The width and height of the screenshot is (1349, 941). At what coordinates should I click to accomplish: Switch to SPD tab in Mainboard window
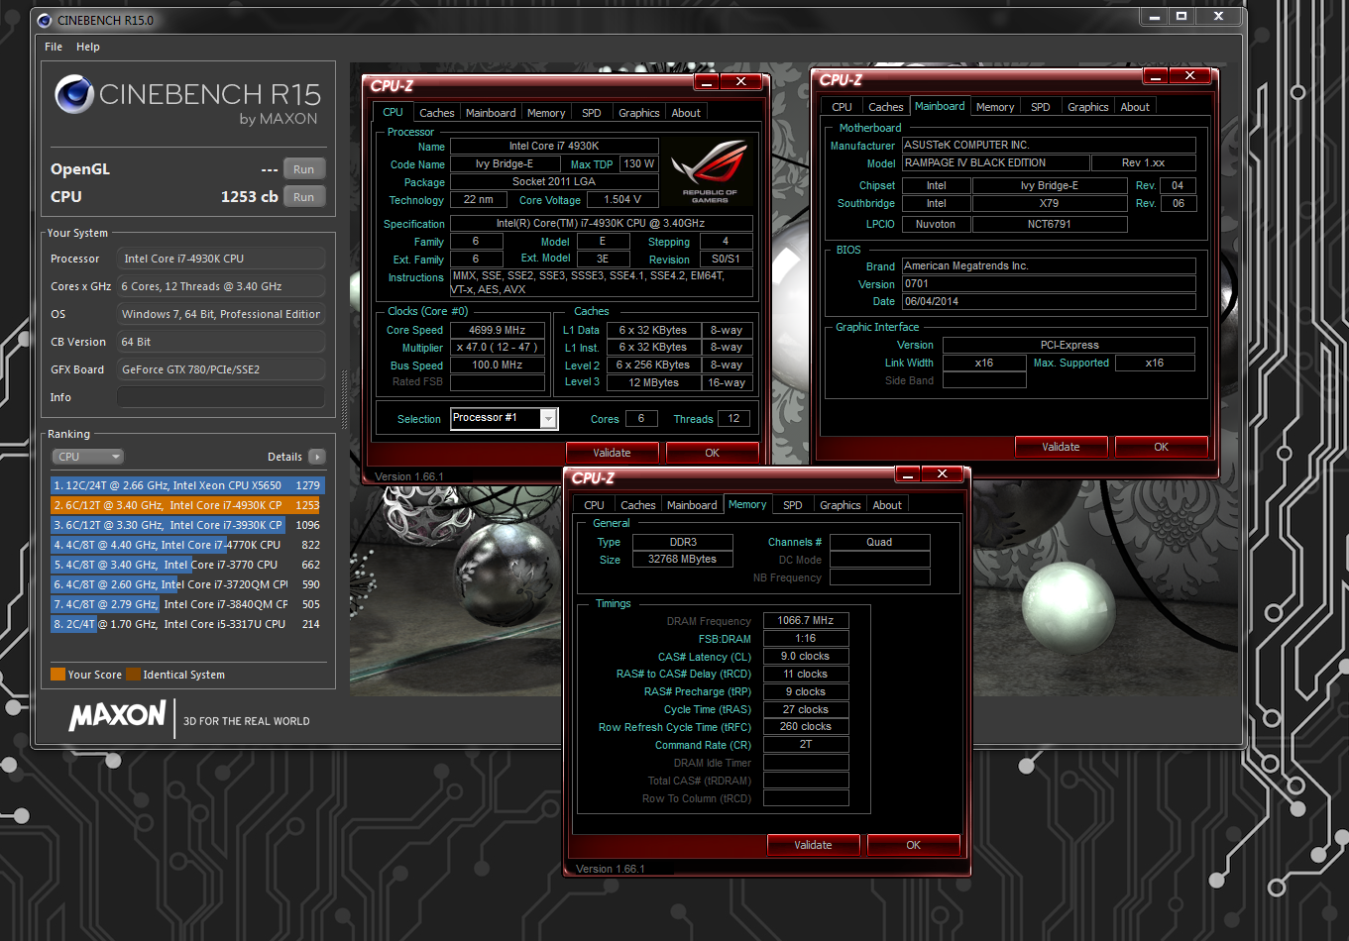[x=1041, y=107]
